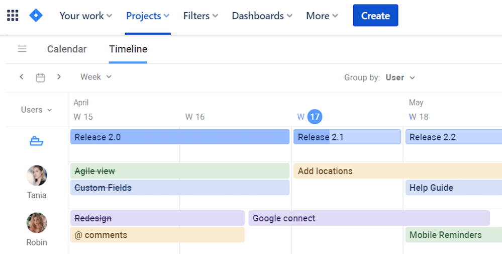This screenshot has width=502, height=254.
Task: Click Robin's avatar photo
Action: click(37, 223)
